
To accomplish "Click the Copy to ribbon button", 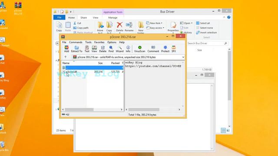I will click(109, 27).
